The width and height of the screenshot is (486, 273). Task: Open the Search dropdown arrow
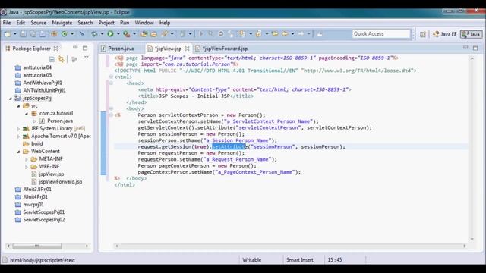pyautogui.click(x=172, y=34)
